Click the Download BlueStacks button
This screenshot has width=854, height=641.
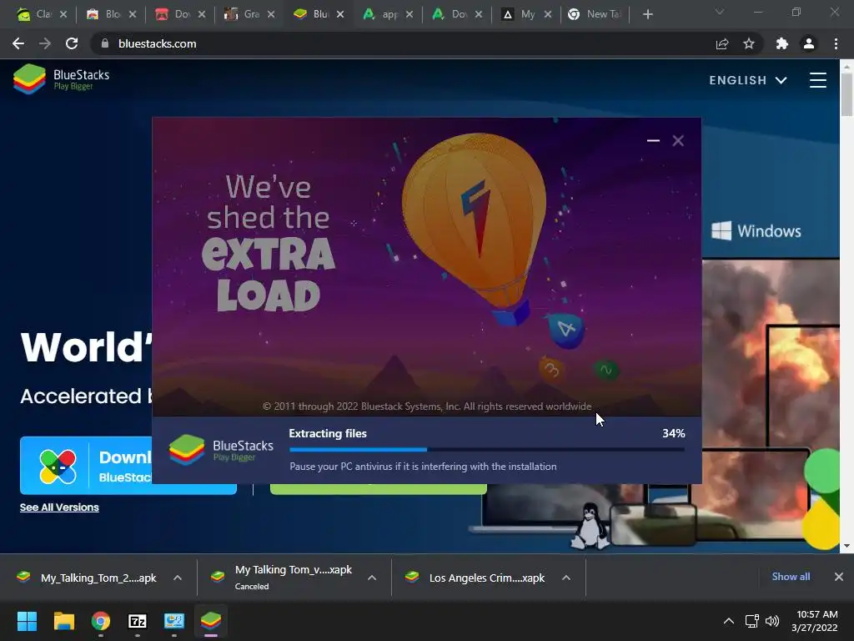(x=86, y=466)
